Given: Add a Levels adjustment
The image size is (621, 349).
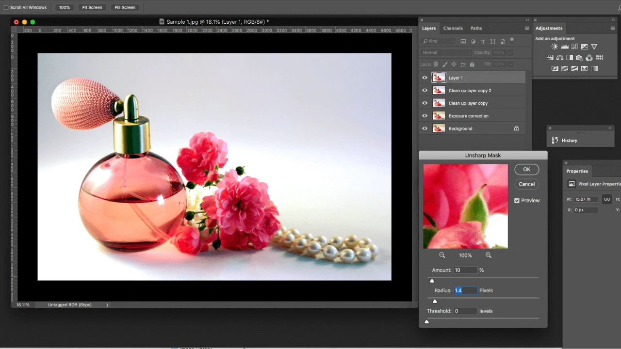Looking at the screenshot, I should point(565,46).
